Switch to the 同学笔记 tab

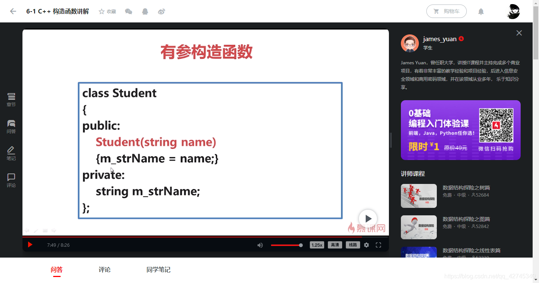[158, 270]
